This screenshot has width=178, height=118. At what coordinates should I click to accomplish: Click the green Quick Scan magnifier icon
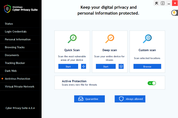(72, 39)
